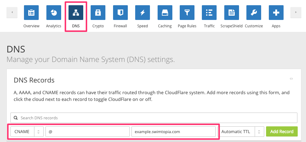Collapse the DNS Records panel arrows icon
Screen dimensions: 306x142
click(x=291, y=79)
